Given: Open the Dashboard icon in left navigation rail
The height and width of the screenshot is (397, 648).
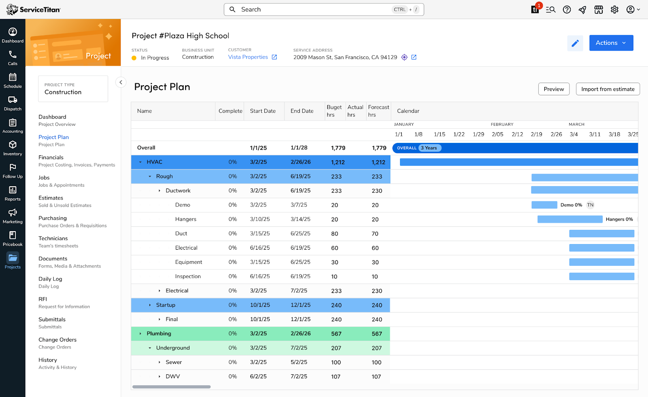Looking at the screenshot, I should [x=13, y=32].
